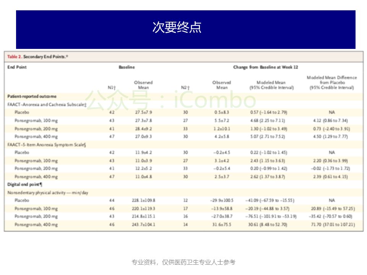This screenshot has width=367, height=275.
Task: Click modeled mean 2.43 (1.15 to 3.63)
Action: [x=268, y=161]
